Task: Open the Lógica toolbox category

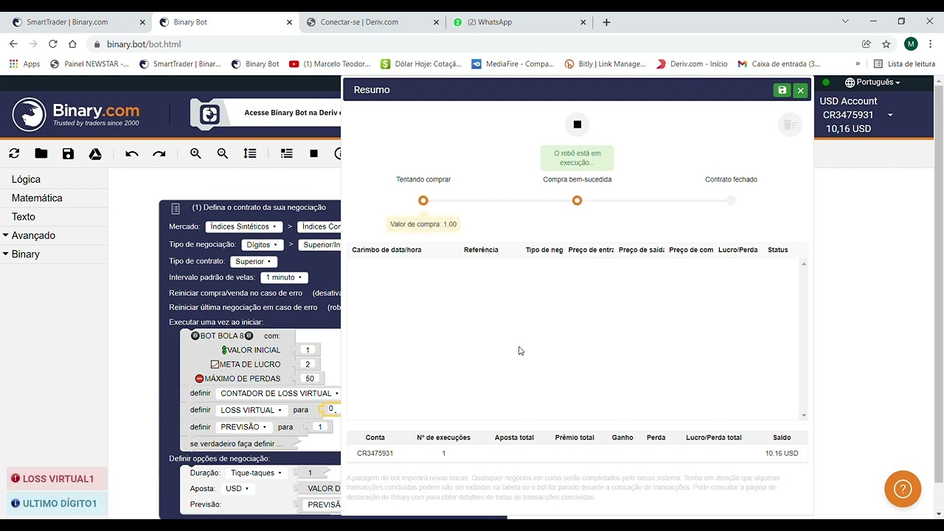Action: click(x=26, y=179)
